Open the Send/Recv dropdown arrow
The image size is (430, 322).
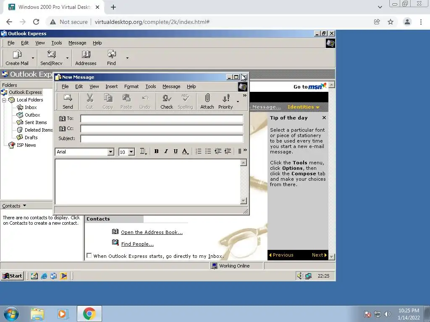coord(67,58)
